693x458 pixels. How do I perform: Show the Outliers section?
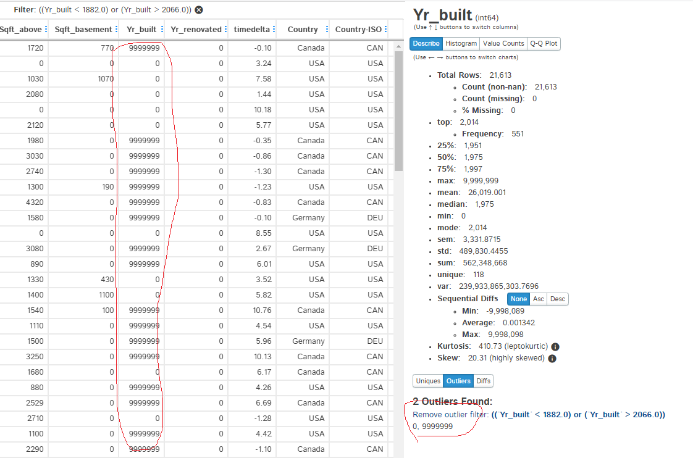(458, 381)
